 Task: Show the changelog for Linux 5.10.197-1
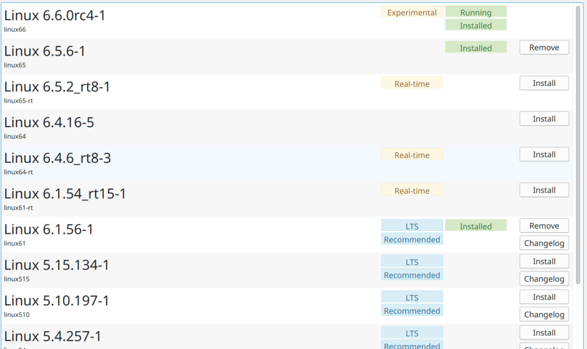544,314
